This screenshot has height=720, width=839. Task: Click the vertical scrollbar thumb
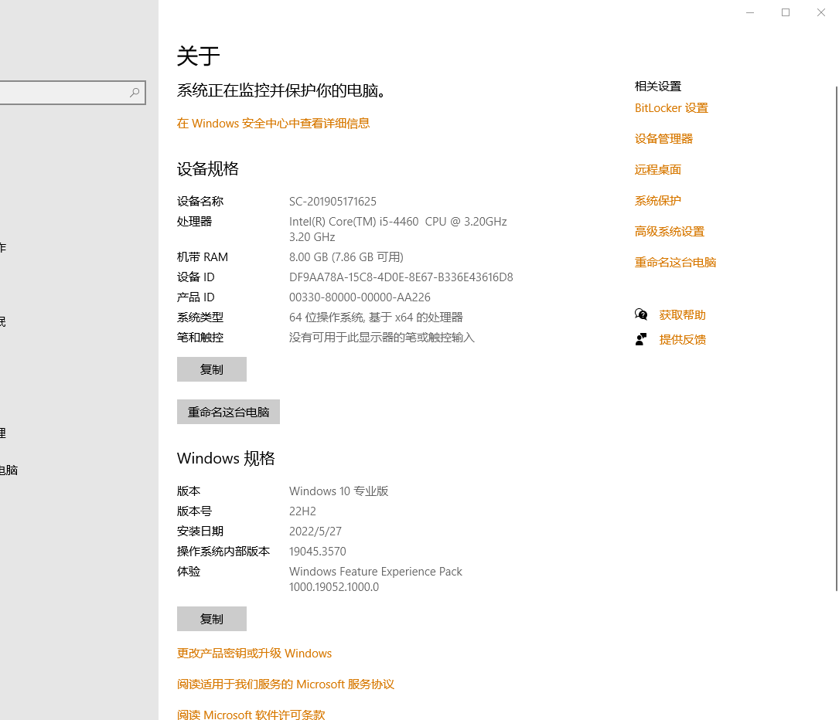pos(837,338)
